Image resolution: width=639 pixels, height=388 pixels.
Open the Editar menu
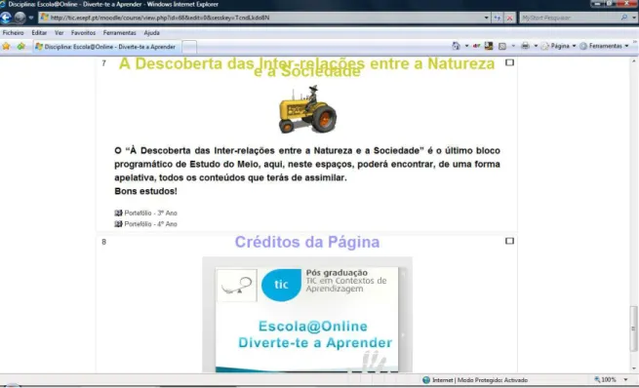39,32
